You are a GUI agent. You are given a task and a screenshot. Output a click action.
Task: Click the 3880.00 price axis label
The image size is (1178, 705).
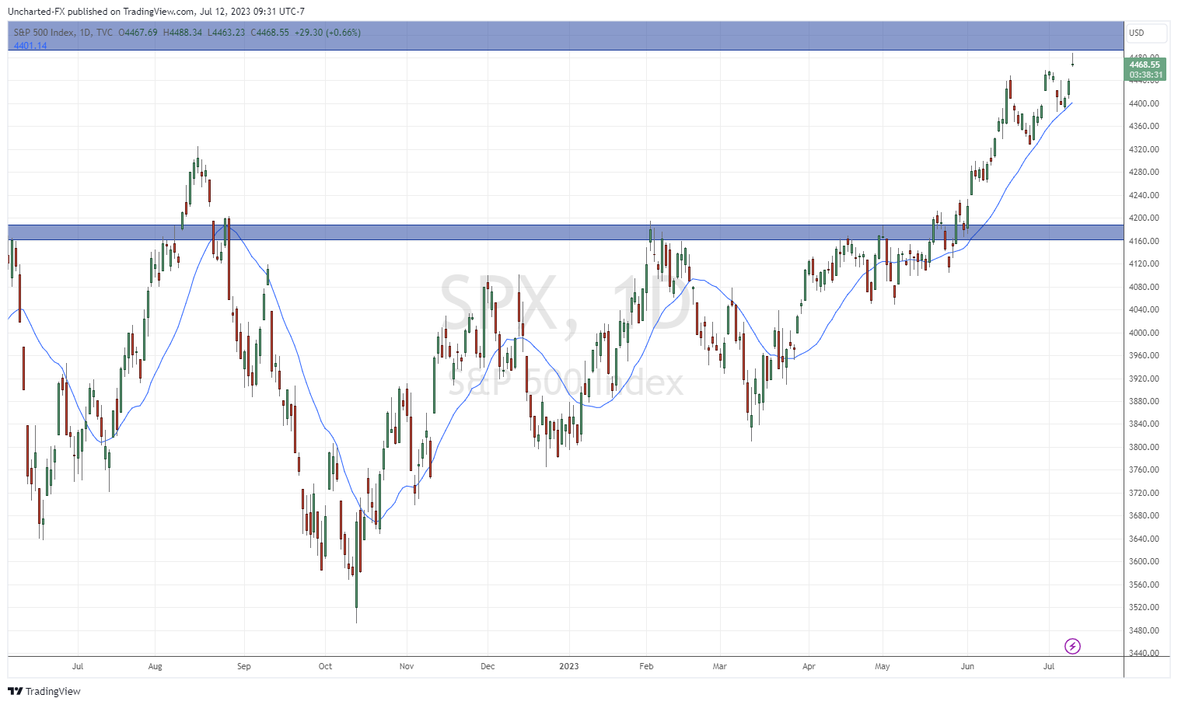[x=1144, y=401]
